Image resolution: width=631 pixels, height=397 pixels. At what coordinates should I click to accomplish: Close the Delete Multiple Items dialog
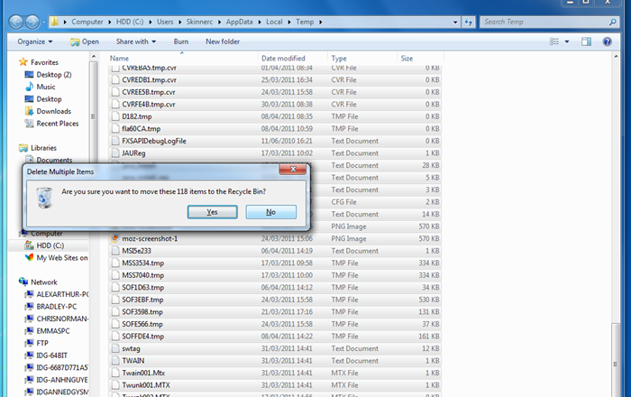click(293, 169)
